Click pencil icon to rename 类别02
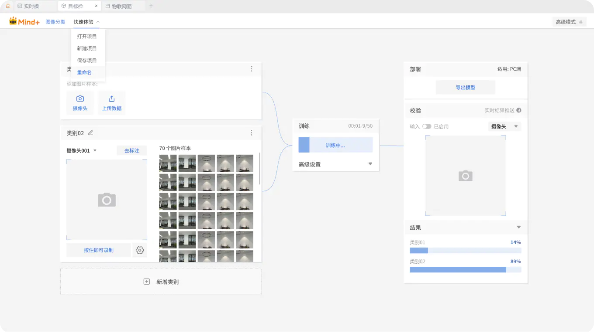 90,133
